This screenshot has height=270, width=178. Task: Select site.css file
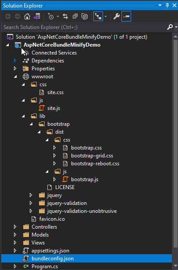pos(55,92)
